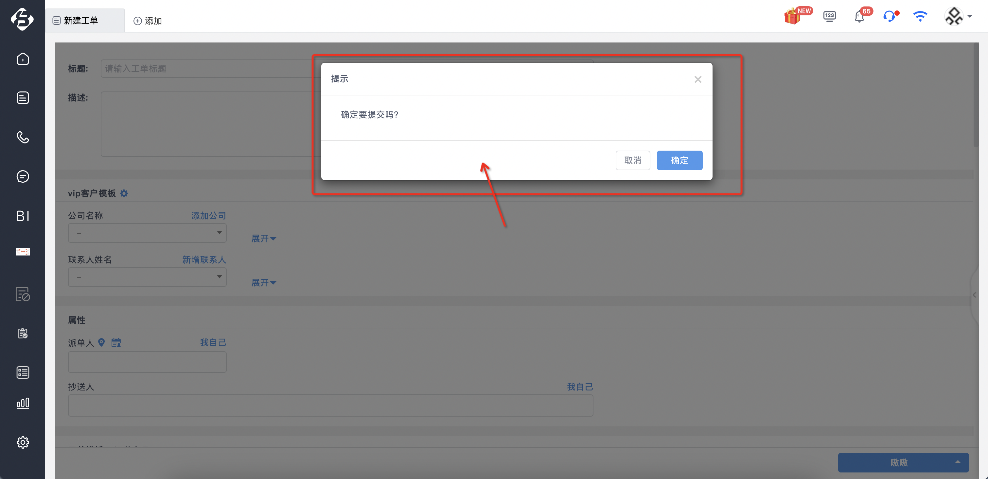Expand 展开 next to 公司名称
This screenshot has width=988, height=479.
[x=264, y=238]
